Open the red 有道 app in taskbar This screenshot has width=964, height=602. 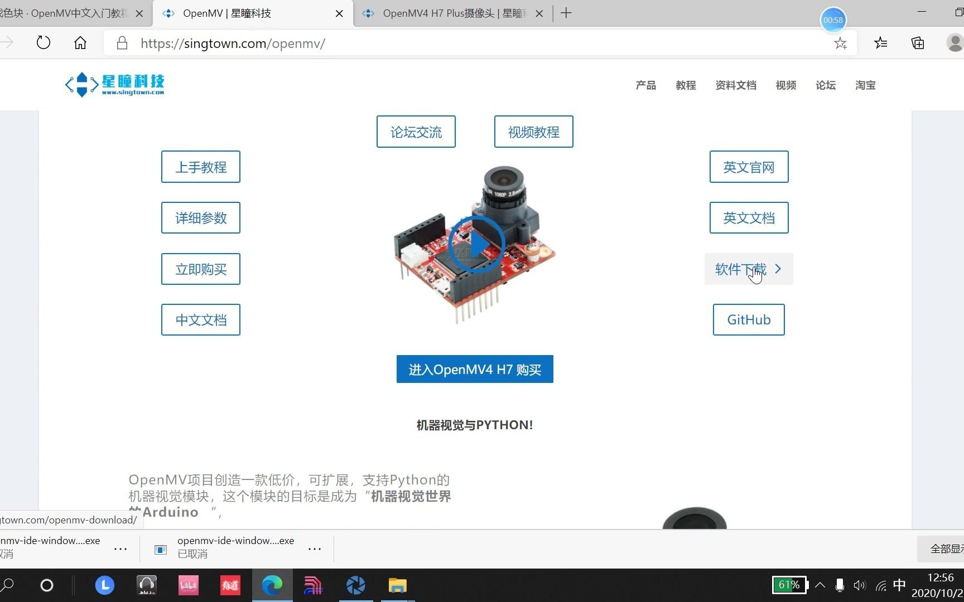tap(230, 585)
